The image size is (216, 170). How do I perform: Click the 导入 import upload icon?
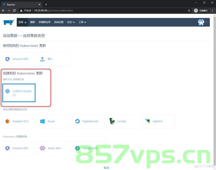point(43,59)
